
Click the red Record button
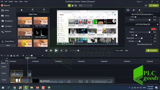click(5, 5)
